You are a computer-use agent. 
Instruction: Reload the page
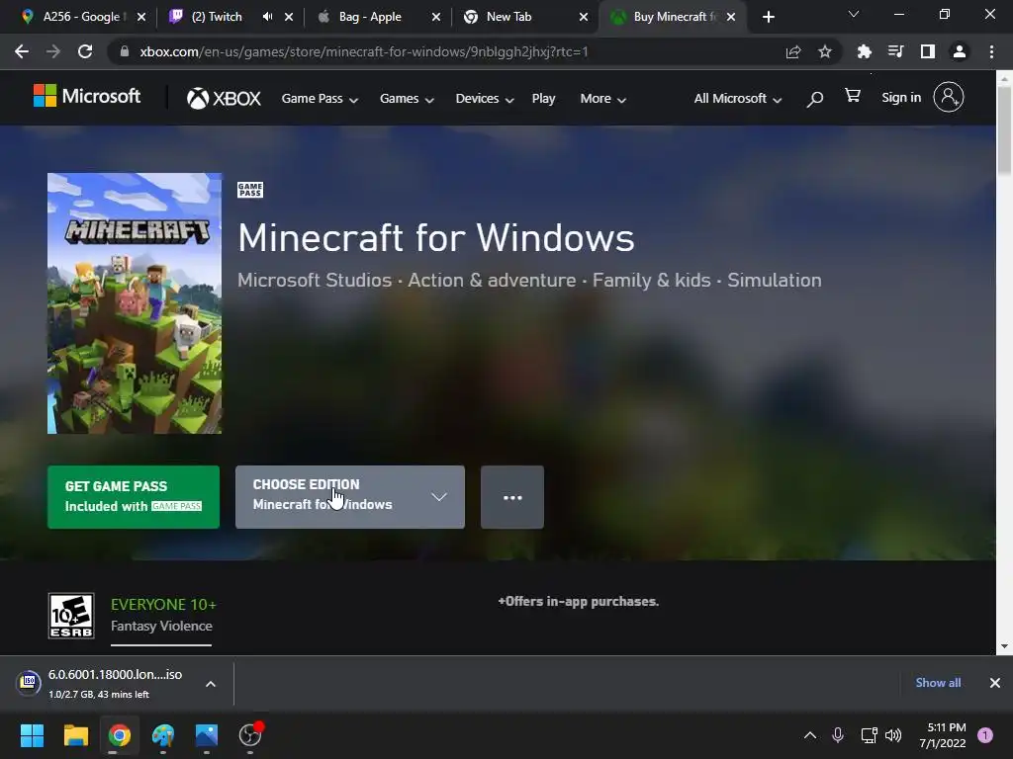(x=85, y=51)
